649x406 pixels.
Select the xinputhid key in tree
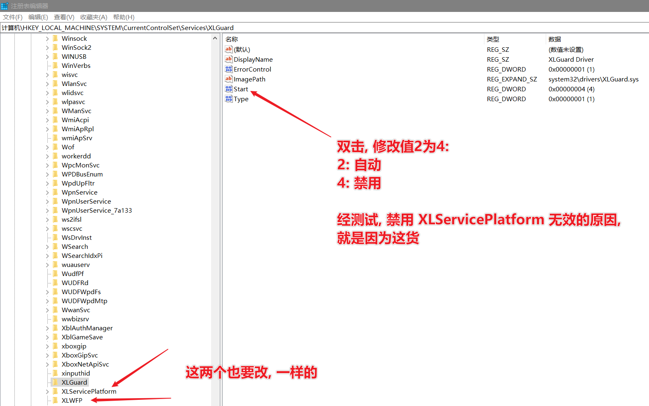coord(76,373)
